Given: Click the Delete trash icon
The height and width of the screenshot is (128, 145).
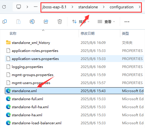Looking at the screenshot, I should click(60, 22).
